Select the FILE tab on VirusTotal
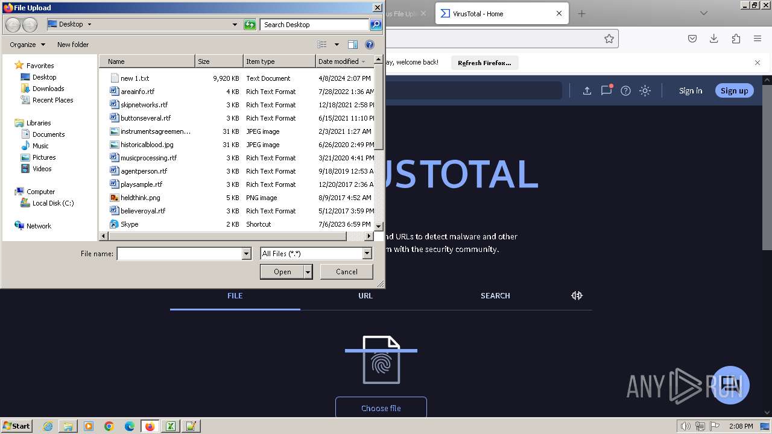Screen dimensions: 772x434 coord(235,295)
